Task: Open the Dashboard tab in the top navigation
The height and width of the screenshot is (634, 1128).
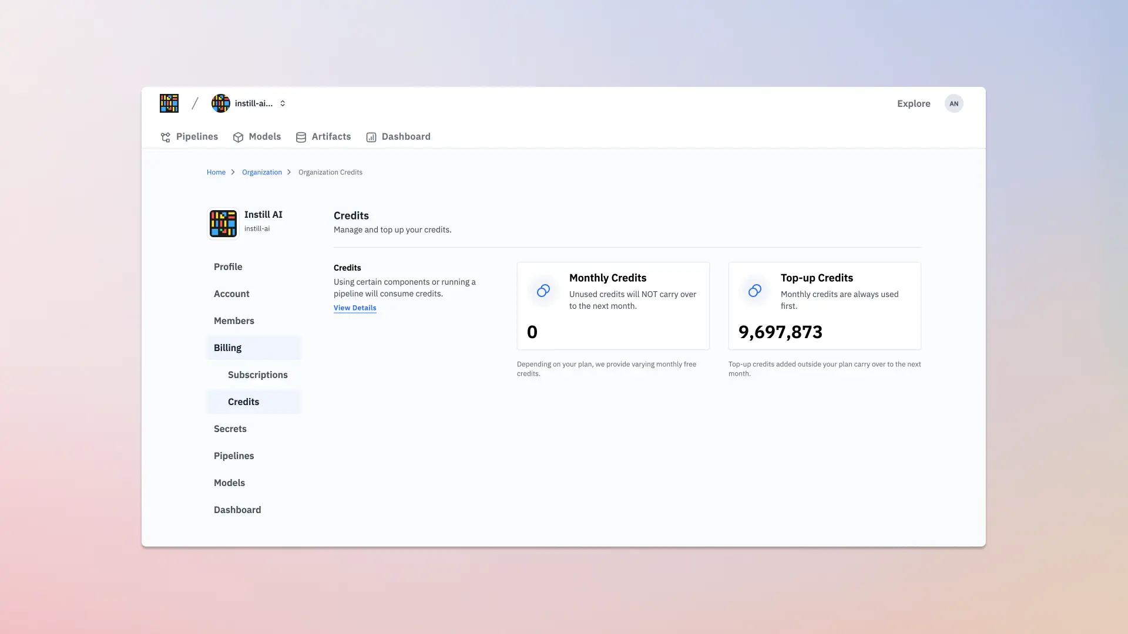Action: click(398, 137)
